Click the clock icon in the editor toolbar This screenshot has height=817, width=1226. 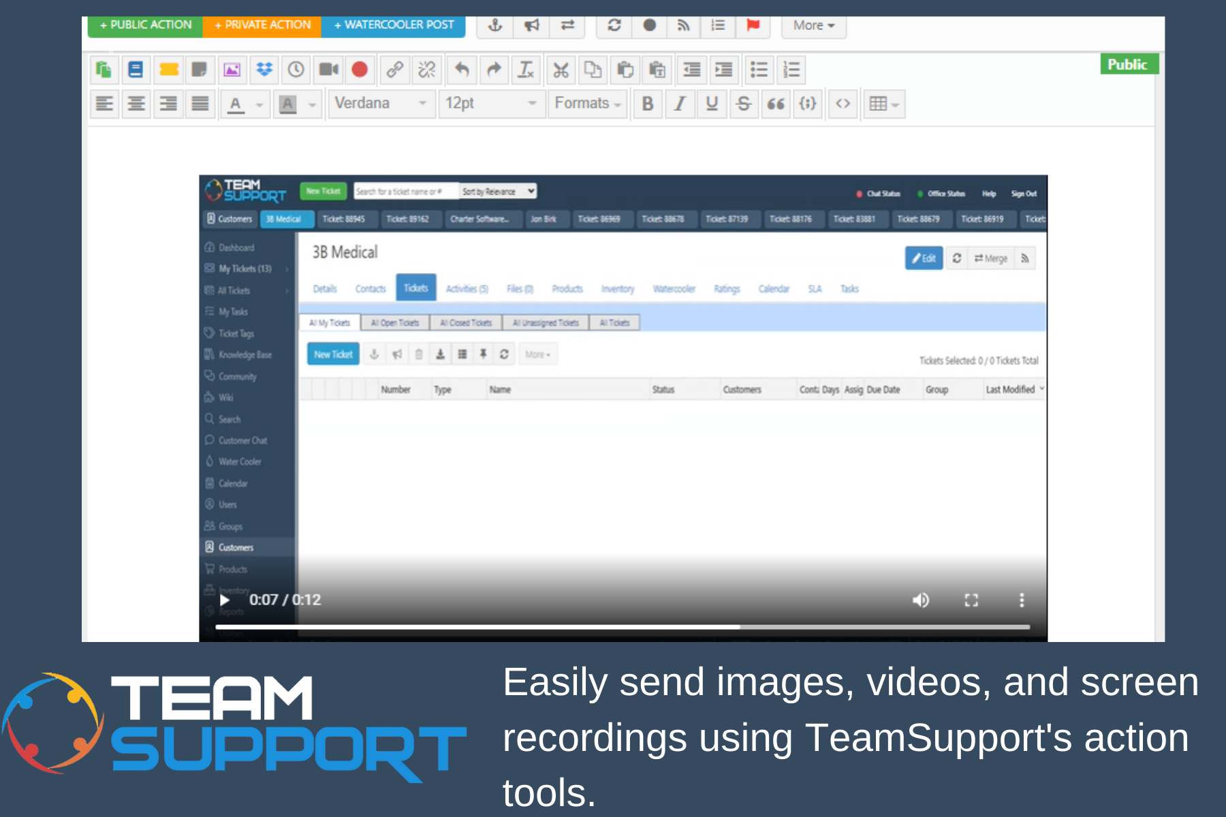(296, 69)
